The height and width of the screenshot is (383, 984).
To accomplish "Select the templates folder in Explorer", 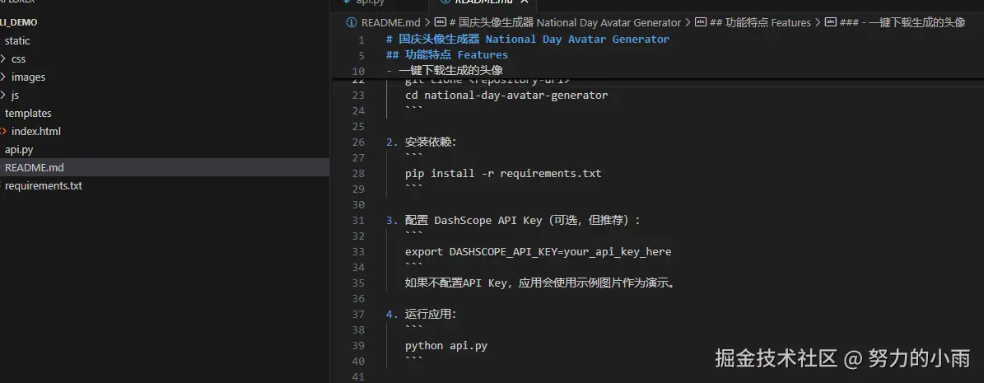I will pyautogui.click(x=28, y=114).
